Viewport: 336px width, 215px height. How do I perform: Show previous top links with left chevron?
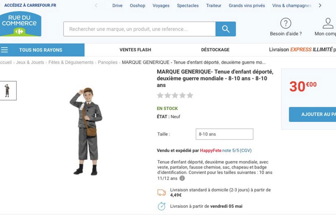coord(96,5)
